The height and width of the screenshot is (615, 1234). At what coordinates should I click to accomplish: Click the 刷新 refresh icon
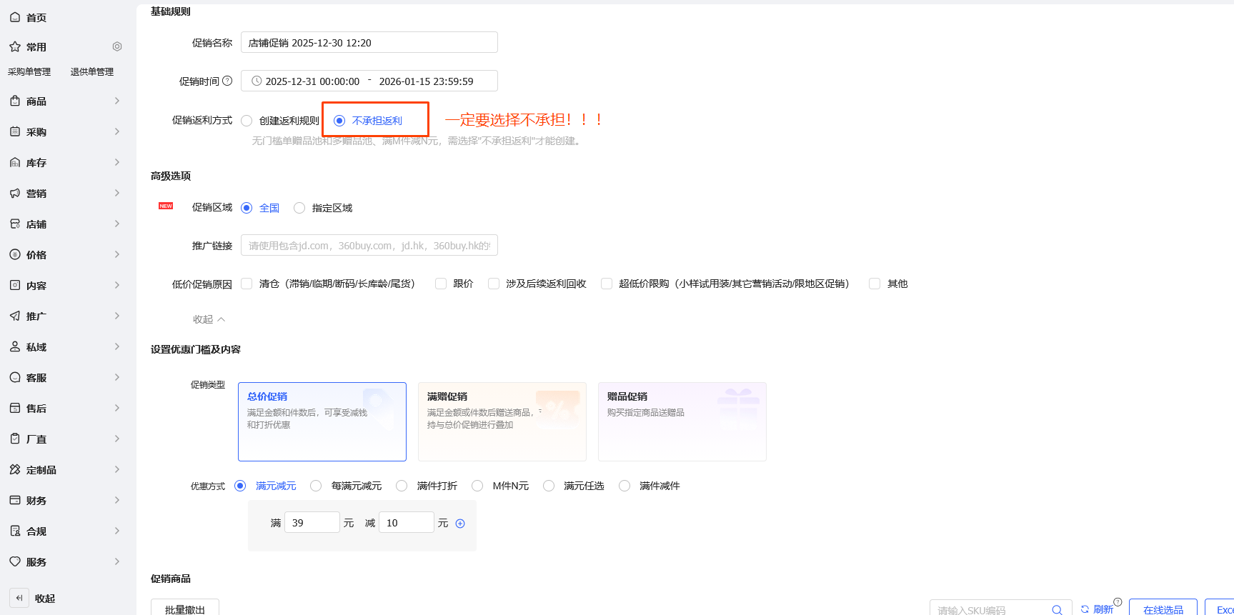click(1085, 609)
